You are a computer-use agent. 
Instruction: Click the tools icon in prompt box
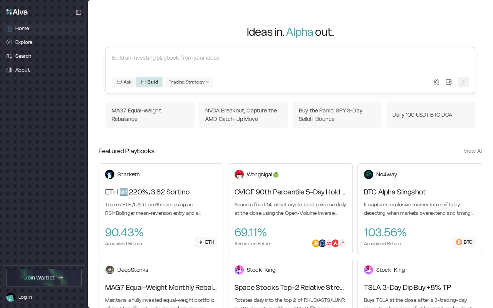click(436, 82)
